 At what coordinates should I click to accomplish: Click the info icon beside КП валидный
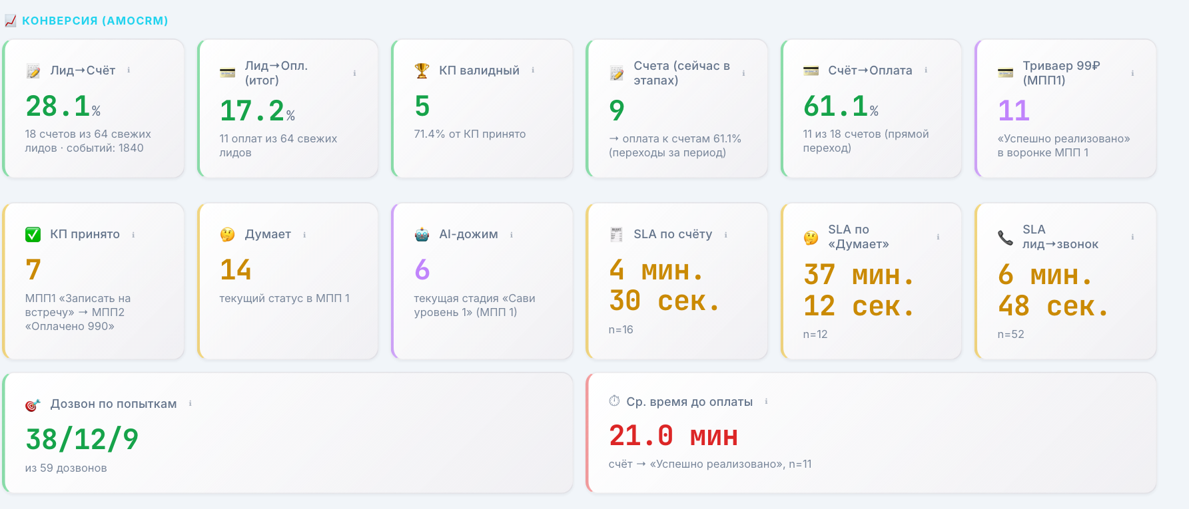coord(533,70)
